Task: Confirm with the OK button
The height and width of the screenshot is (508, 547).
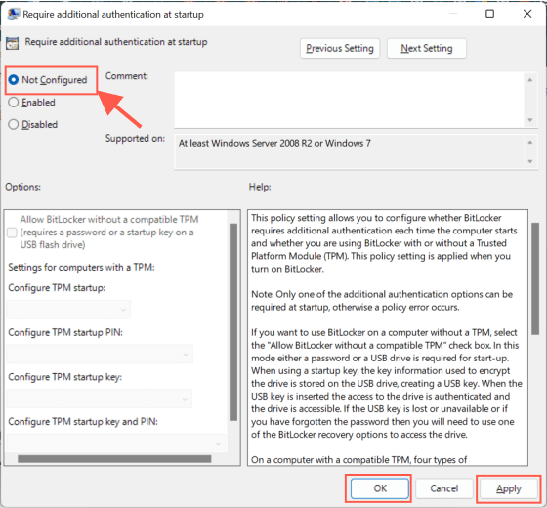Action: 380,488
